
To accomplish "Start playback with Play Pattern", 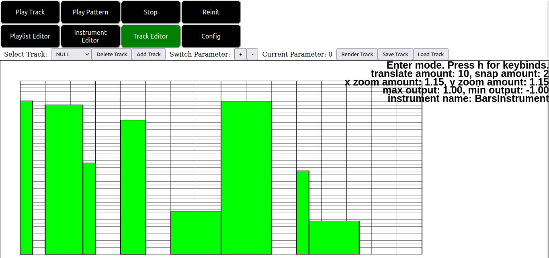I will (90, 12).
